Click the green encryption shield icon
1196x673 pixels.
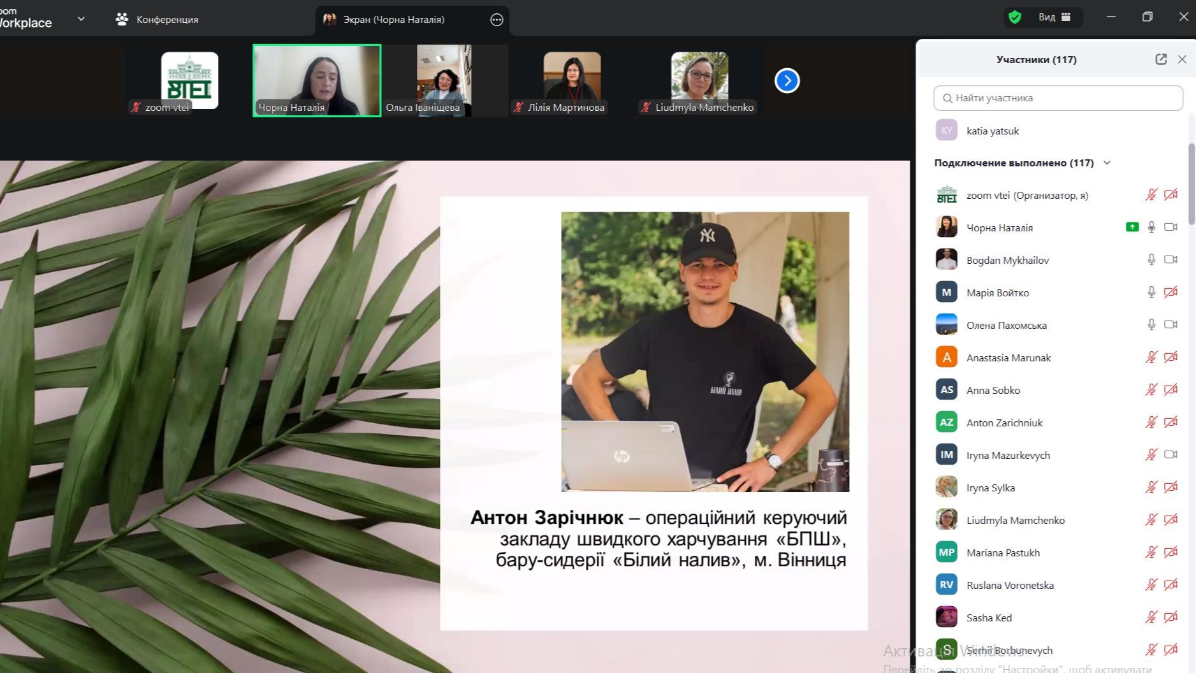pos(1015,17)
